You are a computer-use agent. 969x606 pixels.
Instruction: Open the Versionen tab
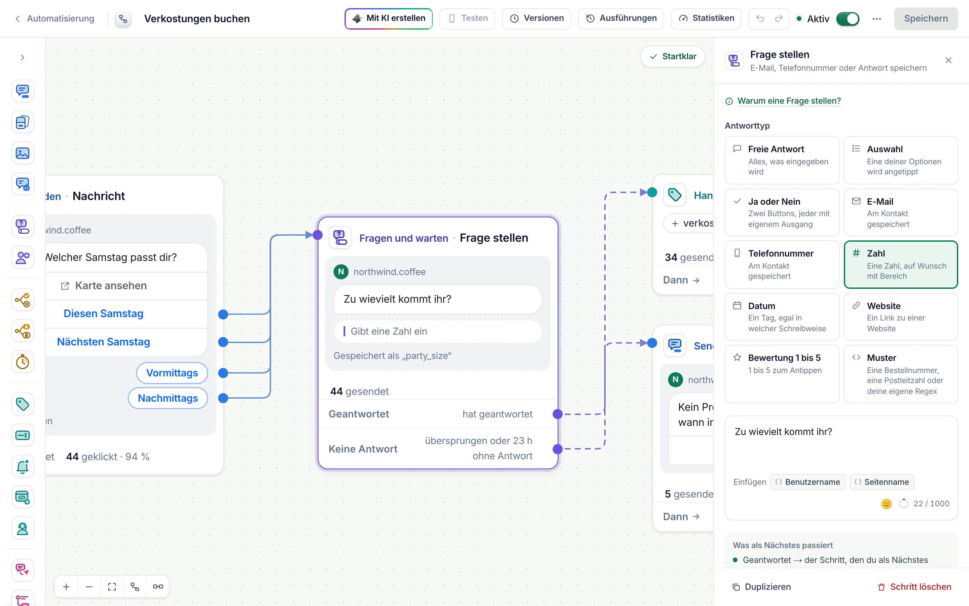click(x=537, y=19)
